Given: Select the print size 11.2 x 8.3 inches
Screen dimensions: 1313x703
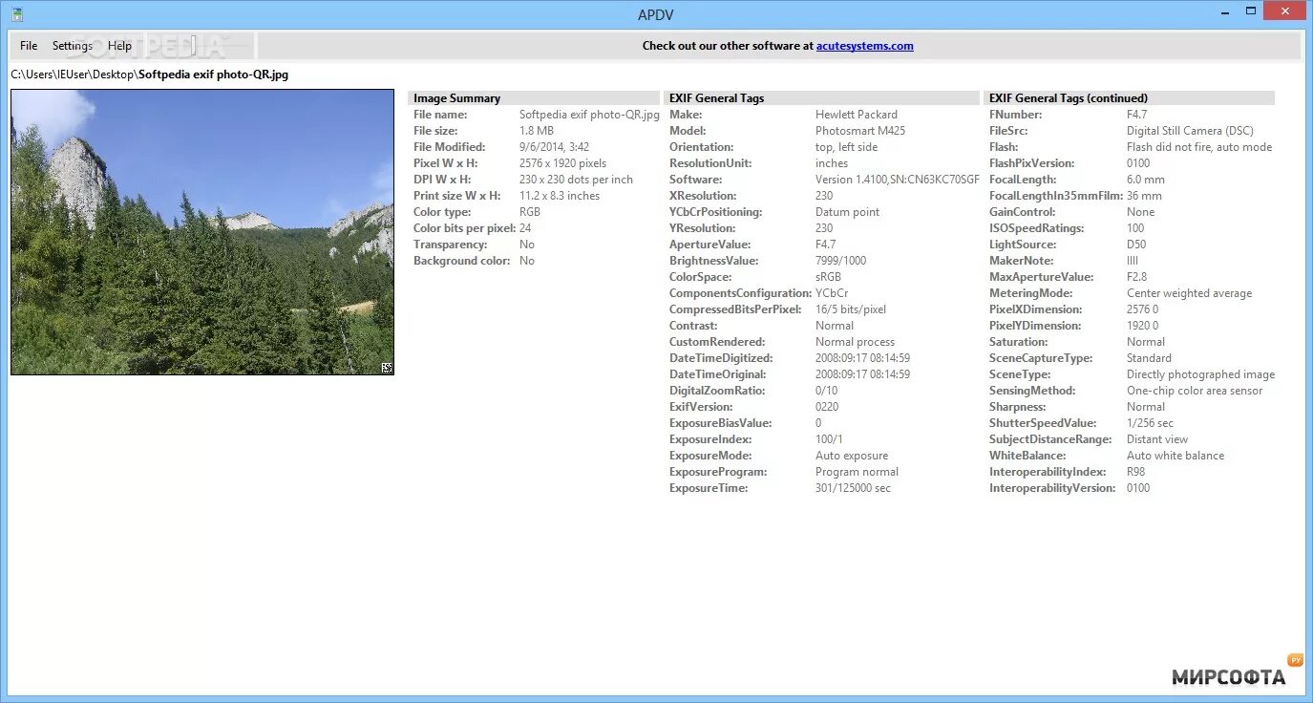Looking at the screenshot, I should point(560,196).
